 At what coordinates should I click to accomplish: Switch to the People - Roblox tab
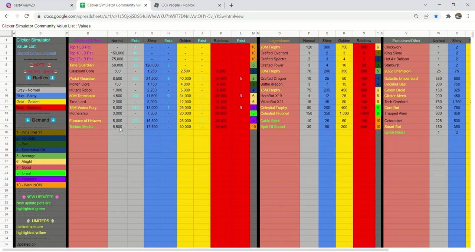click(187, 5)
